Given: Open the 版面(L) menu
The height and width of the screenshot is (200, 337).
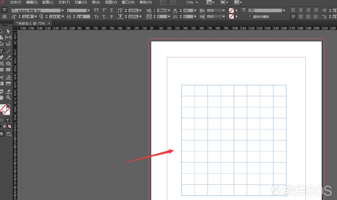Looking at the screenshot, I should (x=48, y=2).
